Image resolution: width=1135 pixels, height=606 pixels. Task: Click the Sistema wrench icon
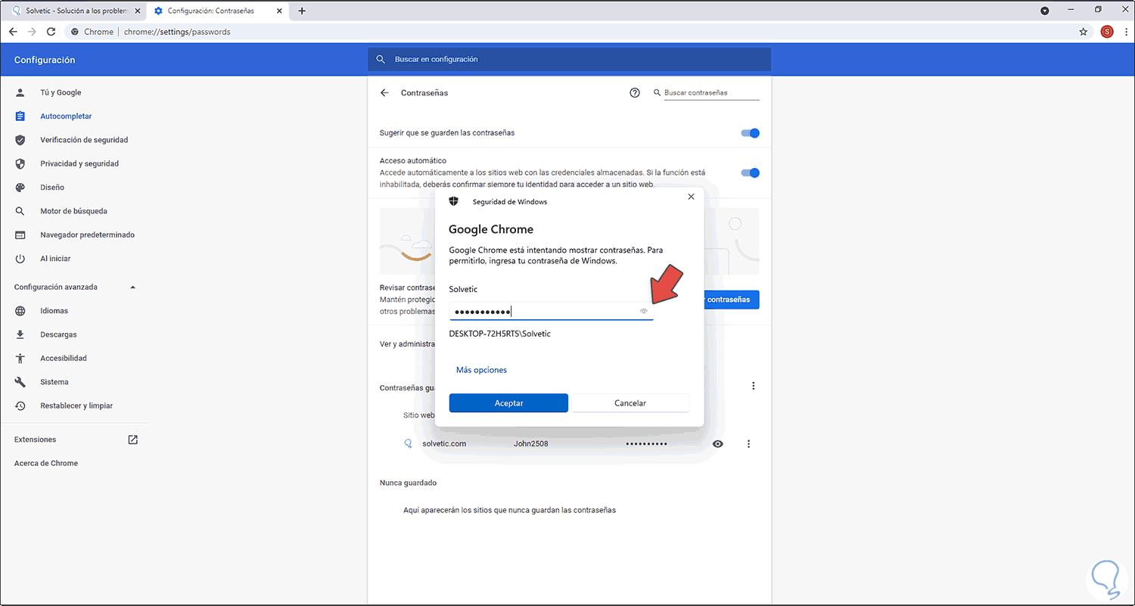coord(20,382)
